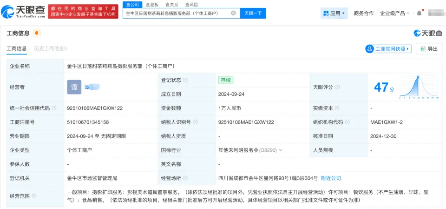This screenshot has height=209, width=446.
Task: Click the registration number 510106701345158
Action: pyautogui.click(x=88, y=122)
